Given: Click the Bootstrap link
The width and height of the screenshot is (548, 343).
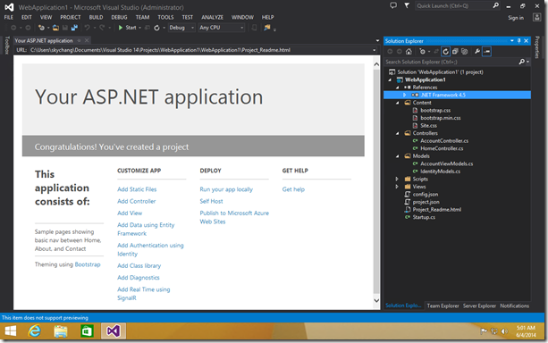Looking at the screenshot, I should [x=88, y=264].
